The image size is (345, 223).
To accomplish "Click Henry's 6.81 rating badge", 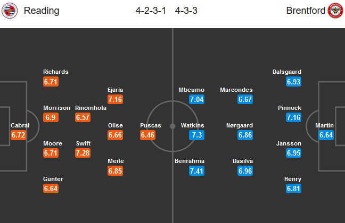I will [x=293, y=189].
